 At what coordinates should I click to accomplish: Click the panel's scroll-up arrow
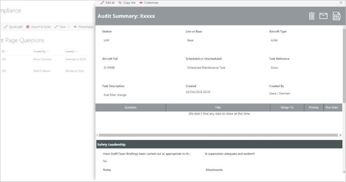(x=344, y=27)
